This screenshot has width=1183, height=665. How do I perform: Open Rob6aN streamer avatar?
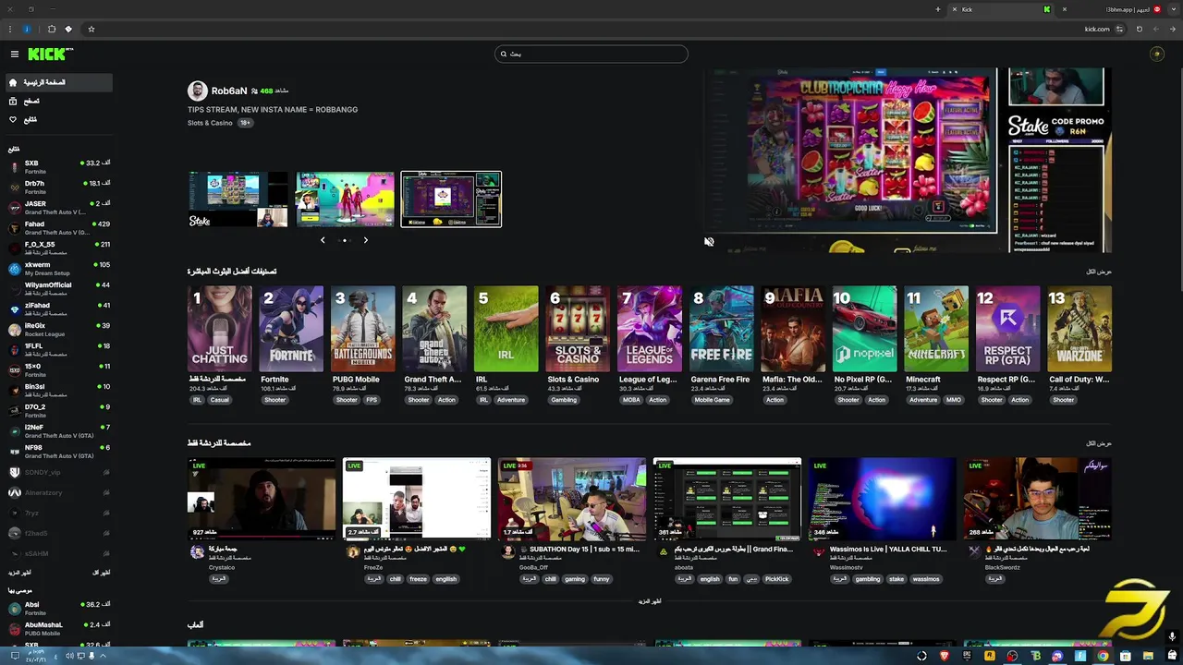tap(197, 91)
